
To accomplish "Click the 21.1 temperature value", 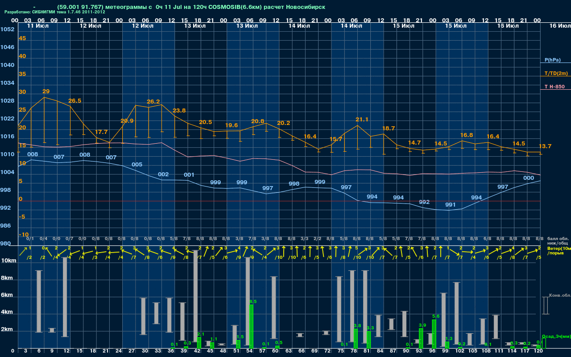I will pyautogui.click(x=362, y=120).
